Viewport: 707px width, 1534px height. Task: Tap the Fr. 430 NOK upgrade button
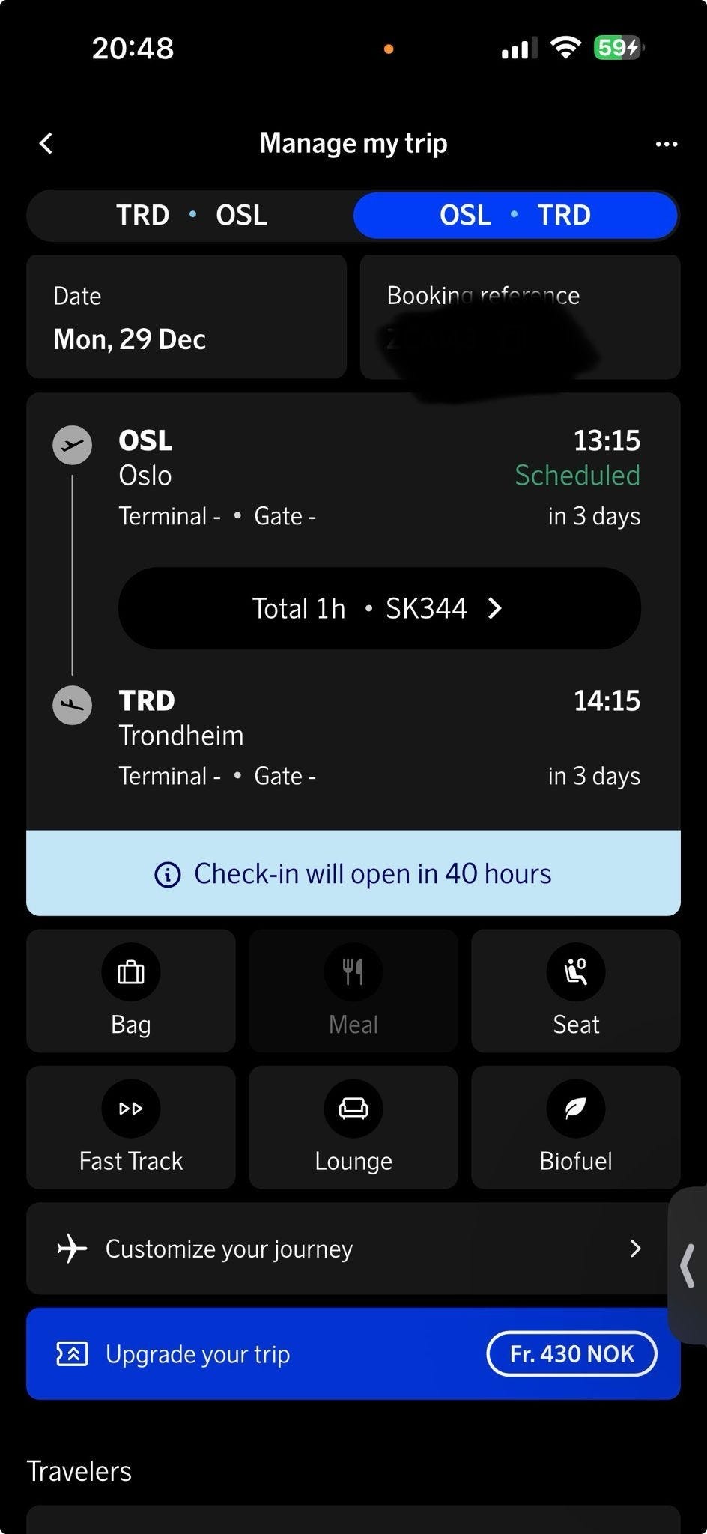(x=572, y=1354)
